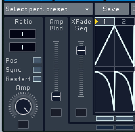Open the Select perf. preset dropdown
The width and height of the screenshot is (135, 132).
pos(48,9)
